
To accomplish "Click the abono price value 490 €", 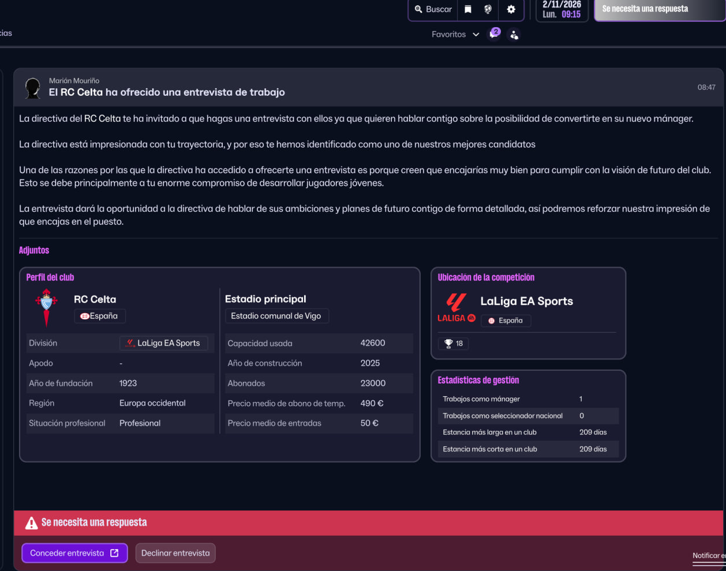I will (372, 403).
